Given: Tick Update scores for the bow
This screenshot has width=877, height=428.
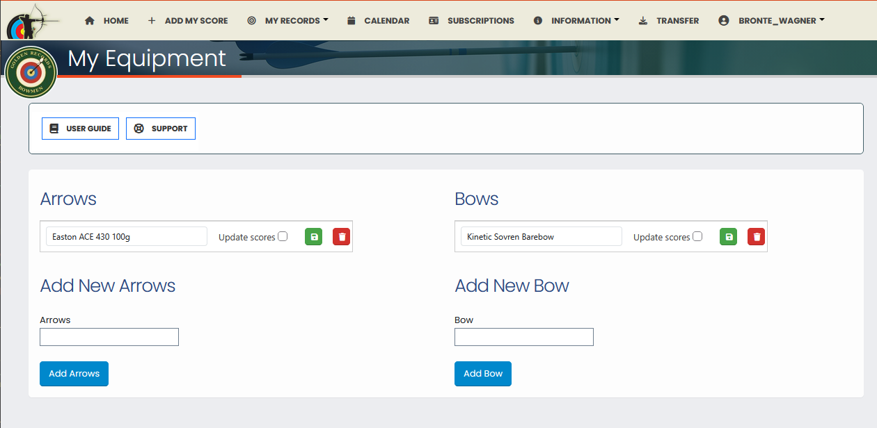Looking at the screenshot, I should [697, 236].
